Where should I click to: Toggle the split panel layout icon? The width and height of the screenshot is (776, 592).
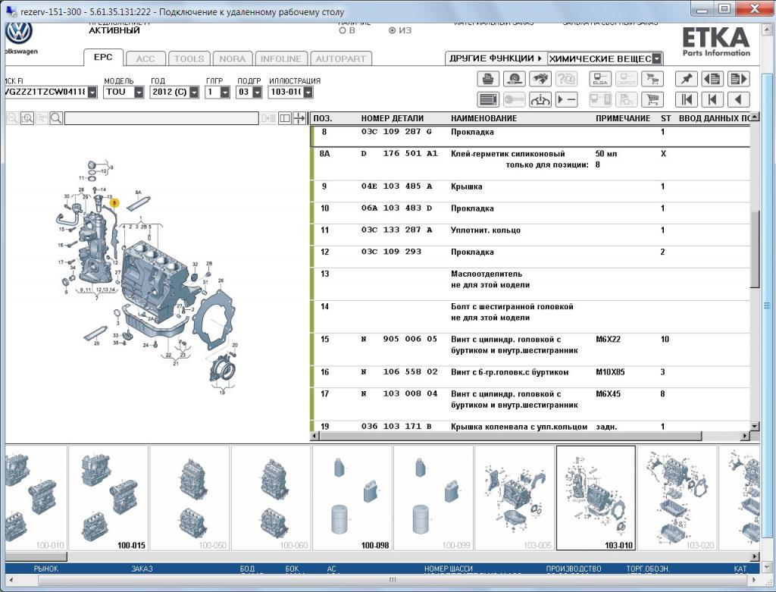coord(285,118)
